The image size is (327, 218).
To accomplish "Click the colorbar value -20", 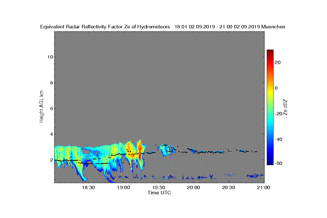I will tap(278, 114).
